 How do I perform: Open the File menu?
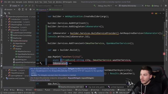tap(6, 2)
